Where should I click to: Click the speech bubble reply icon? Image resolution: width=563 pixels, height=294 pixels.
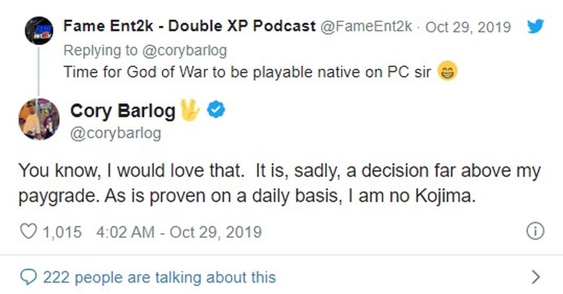[29, 276]
